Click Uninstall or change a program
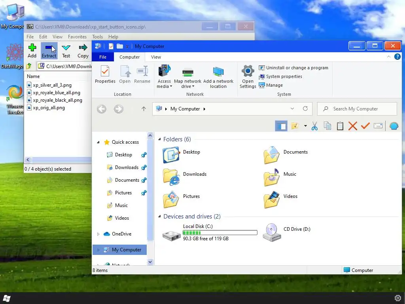The image size is (405, 304). [293, 68]
